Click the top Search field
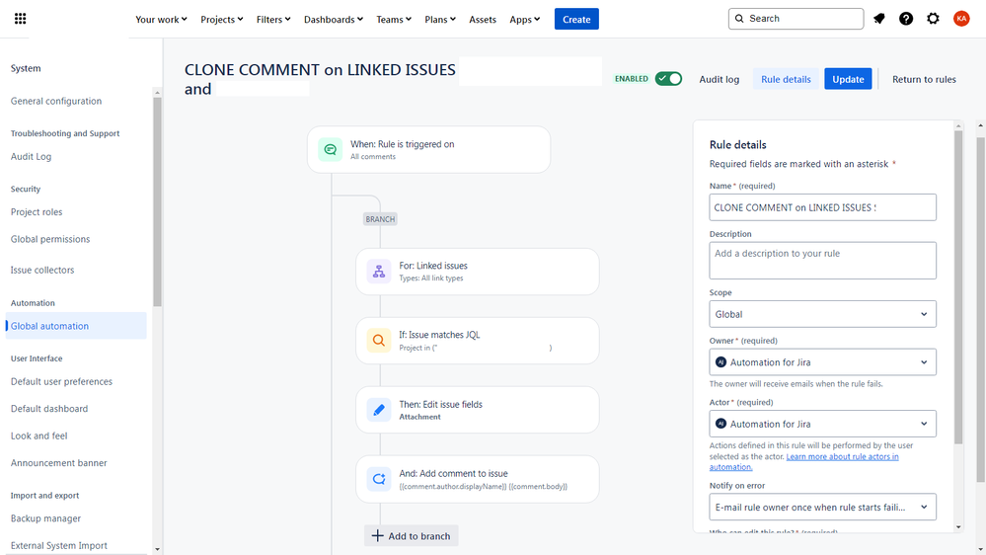986x555 pixels. pos(796,19)
